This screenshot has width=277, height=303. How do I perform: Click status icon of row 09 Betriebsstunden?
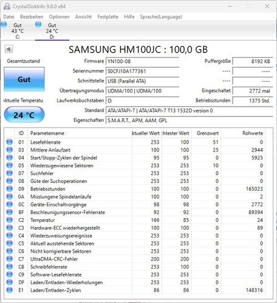9,188
